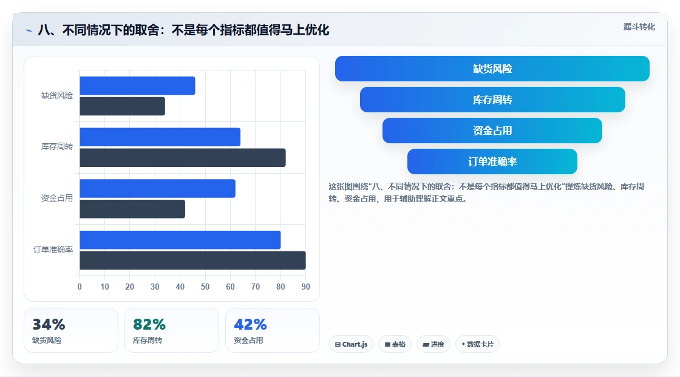Click the dark bar for 资金占用
This screenshot has width=680, height=377.
132,209
